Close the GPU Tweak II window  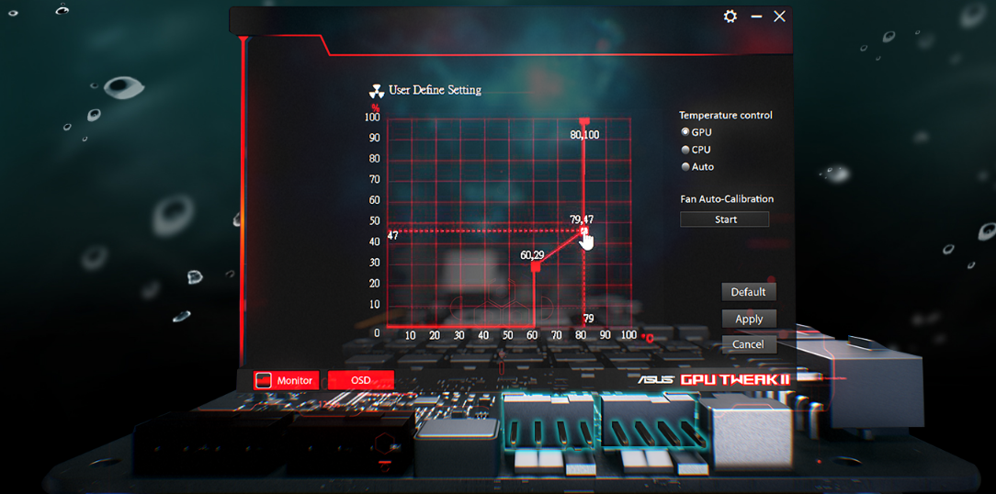(x=779, y=17)
